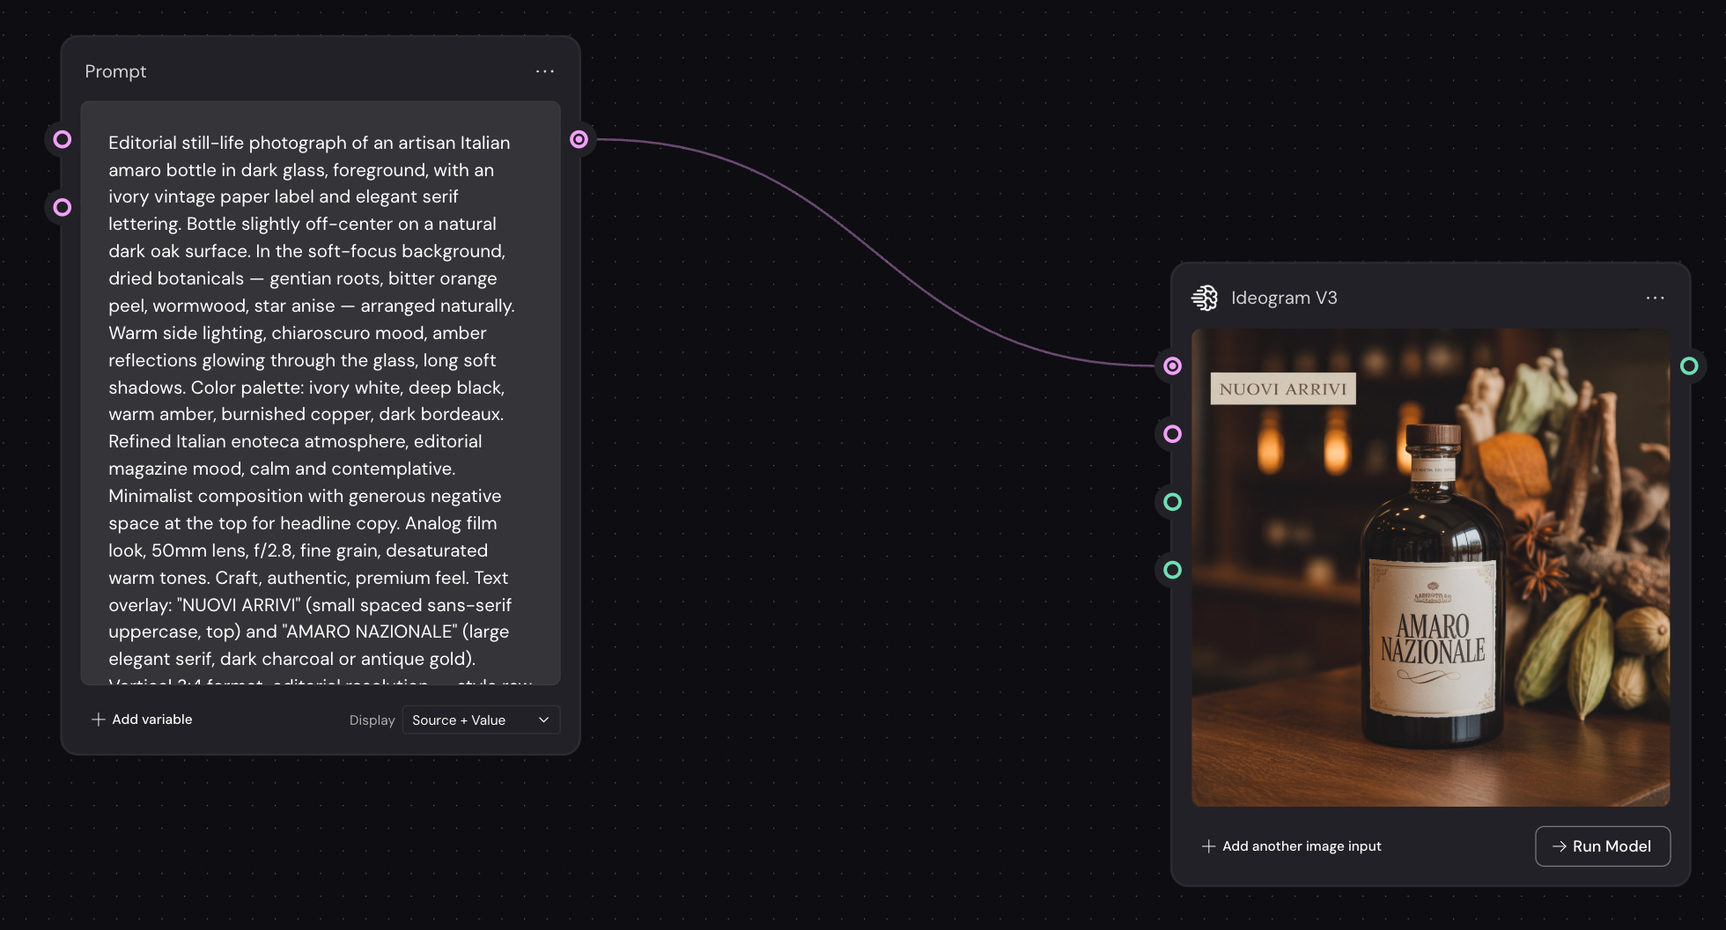Open the Ideogram V3 node's three-dot menu

point(1655,298)
